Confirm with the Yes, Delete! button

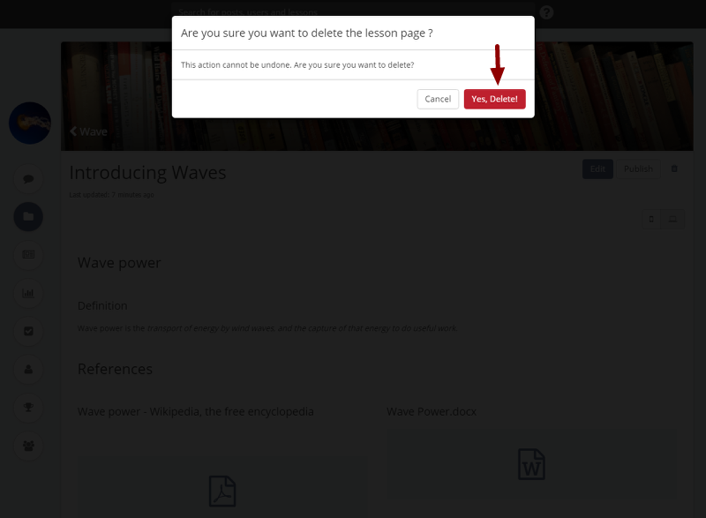[494, 99]
